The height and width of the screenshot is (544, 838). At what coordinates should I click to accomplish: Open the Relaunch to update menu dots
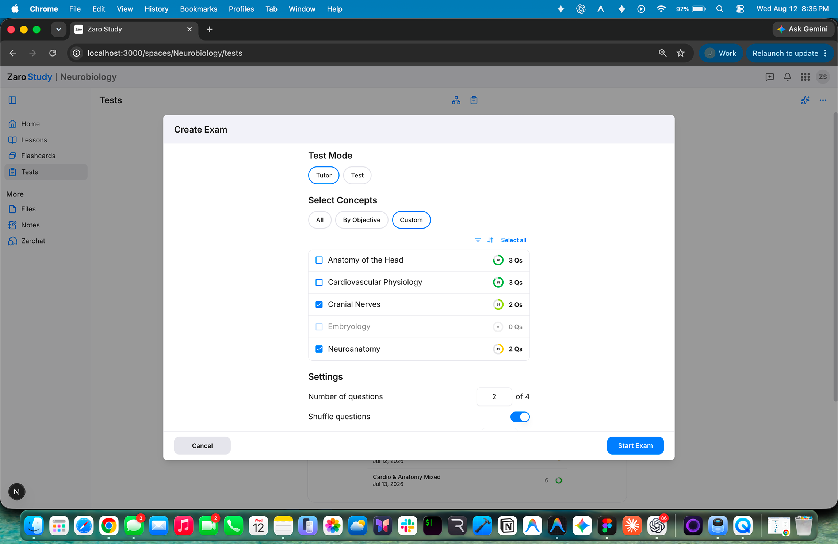click(x=826, y=53)
